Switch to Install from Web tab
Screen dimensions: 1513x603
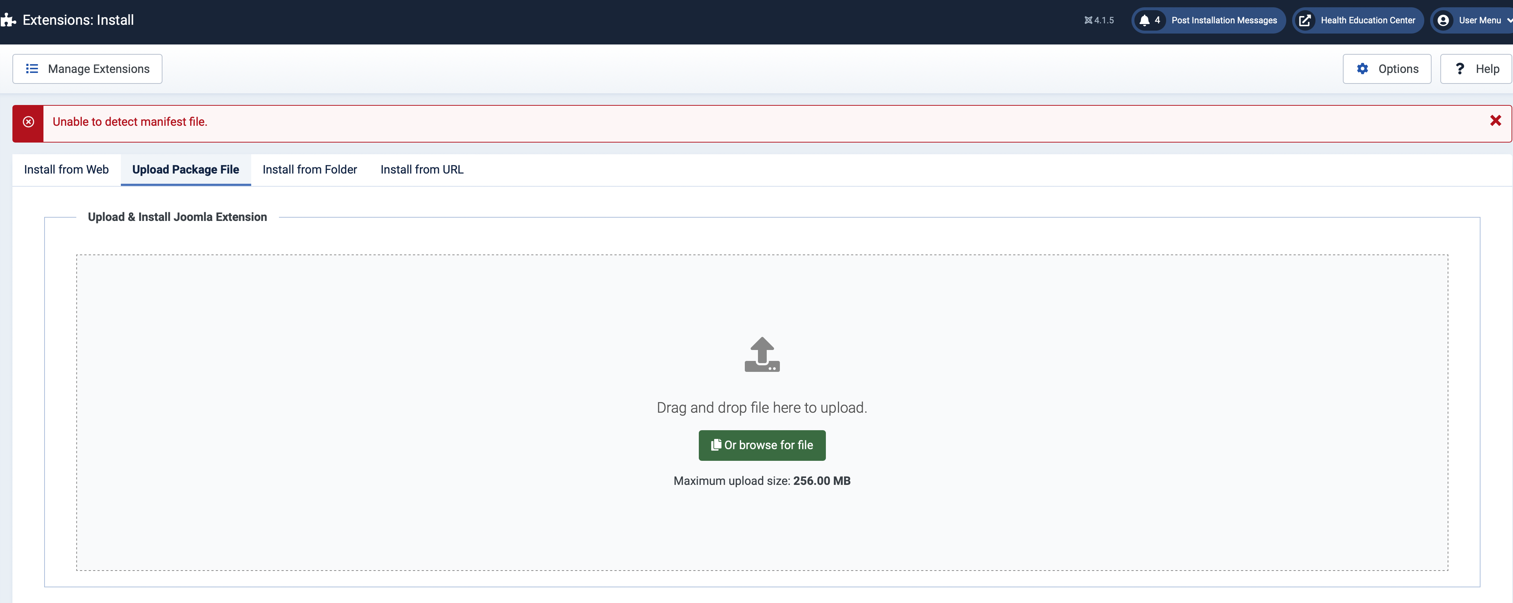(x=66, y=170)
